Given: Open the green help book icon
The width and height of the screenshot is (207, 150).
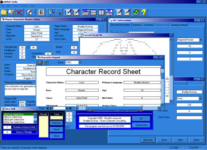Looking at the screenshot, I should tap(136, 12).
